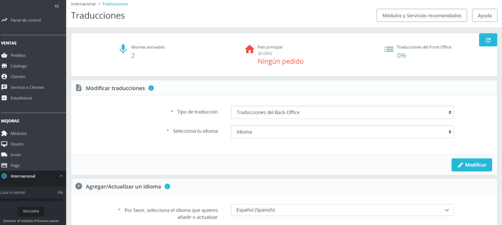Screen dimensions: 502x225
Task: Click the Pago credit card icon
Action: [4, 166]
